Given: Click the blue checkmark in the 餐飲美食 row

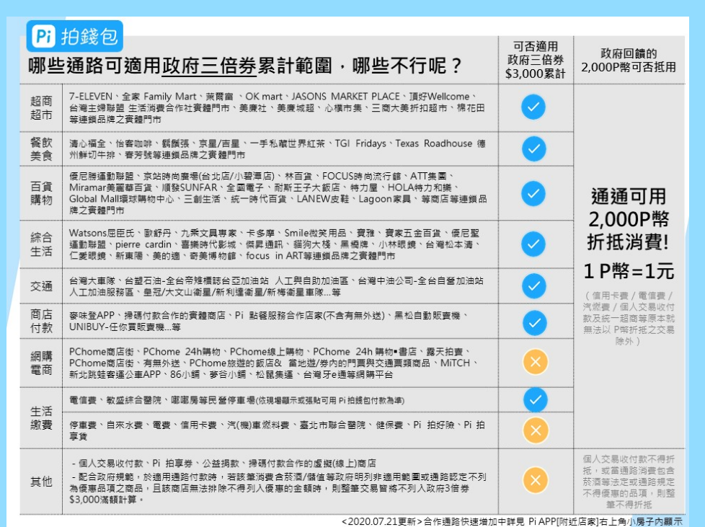Looking at the screenshot, I should click(533, 149).
